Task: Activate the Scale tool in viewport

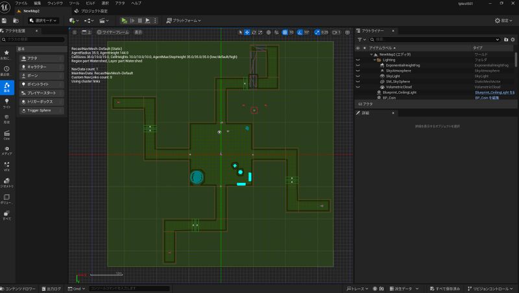Action: pos(260,32)
